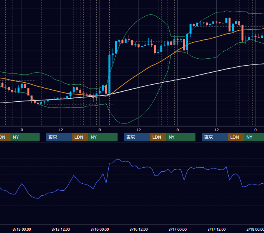Select the NY session bar ending near 3/15 06:00
Viewport: 264px width, 233px height.
point(25,137)
